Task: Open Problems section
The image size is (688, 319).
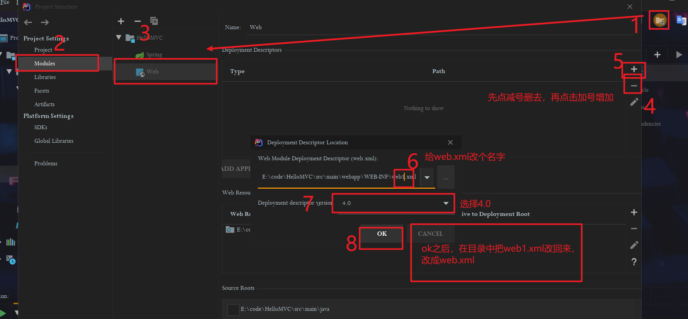Action: [46, 163]
